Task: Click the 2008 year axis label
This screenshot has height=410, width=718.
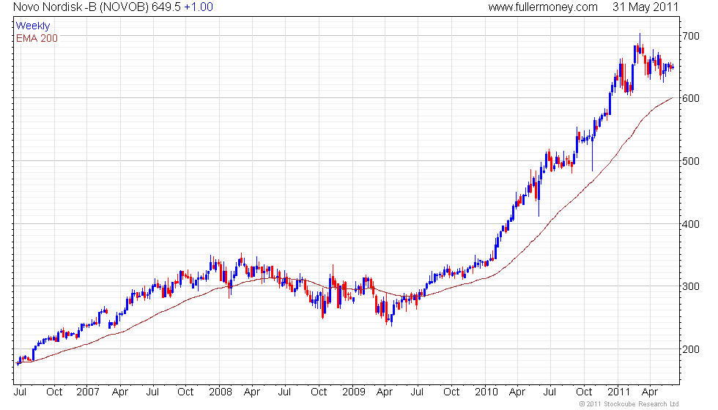Action: [x=221, y=392]
